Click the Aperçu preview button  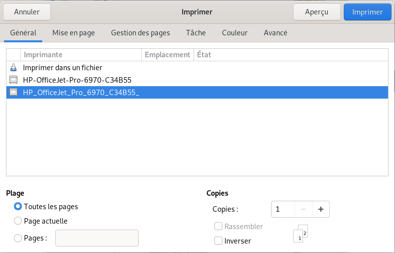[x=316, y=12]
